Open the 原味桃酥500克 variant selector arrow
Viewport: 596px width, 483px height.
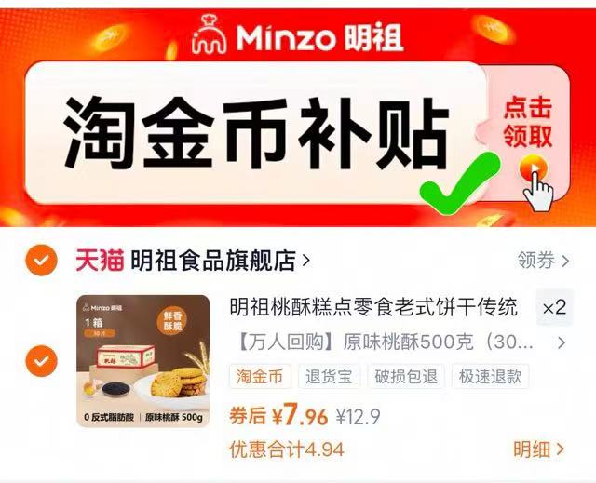562,342
